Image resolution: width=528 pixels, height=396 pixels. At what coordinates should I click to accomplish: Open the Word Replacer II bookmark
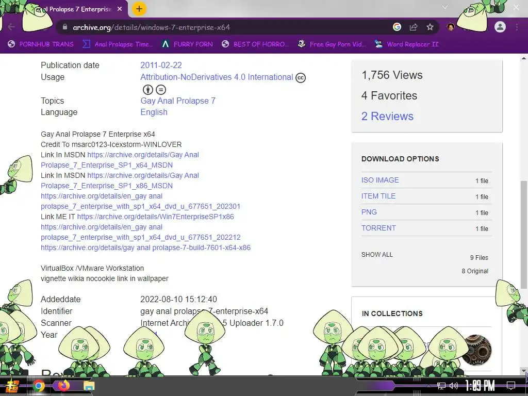[x=407, y=44]
